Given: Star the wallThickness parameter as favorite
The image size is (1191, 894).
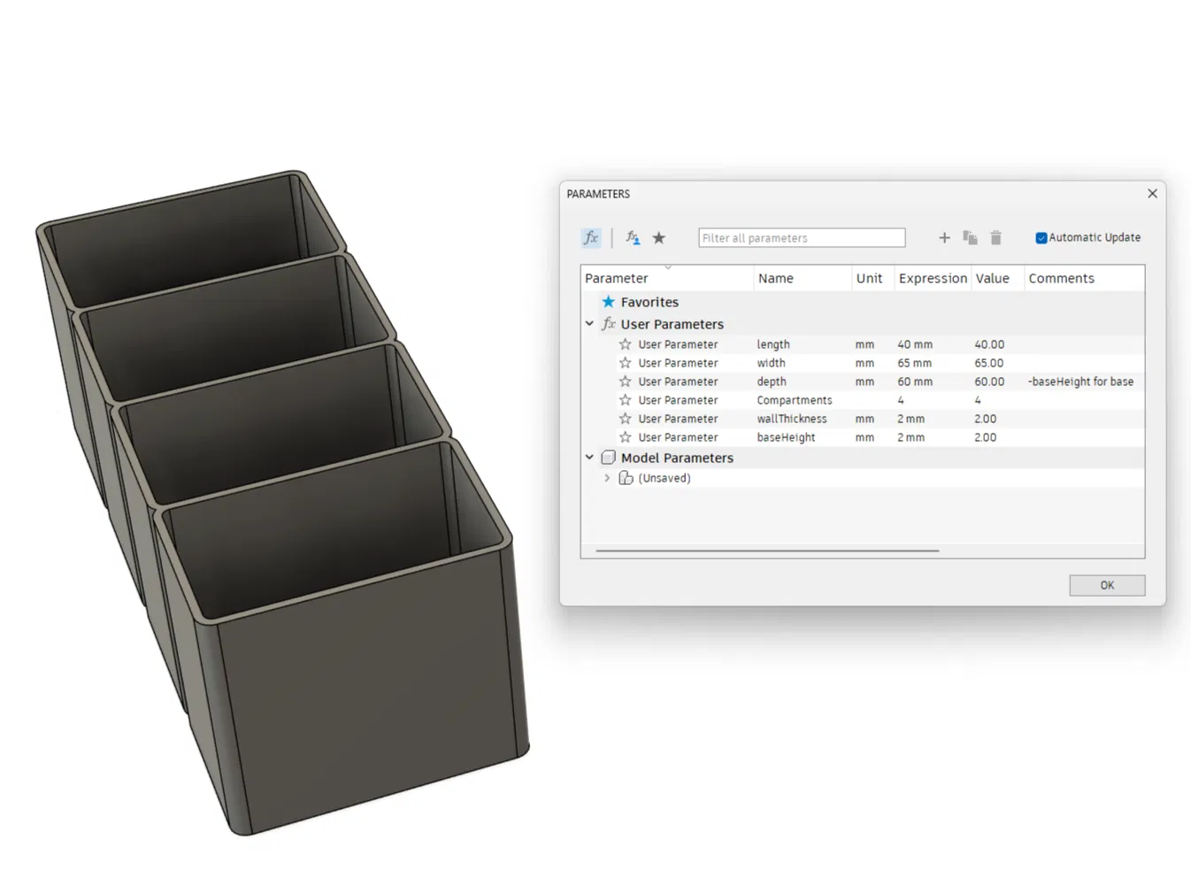Looking at the screenshot, I should [x=626, y=419].
